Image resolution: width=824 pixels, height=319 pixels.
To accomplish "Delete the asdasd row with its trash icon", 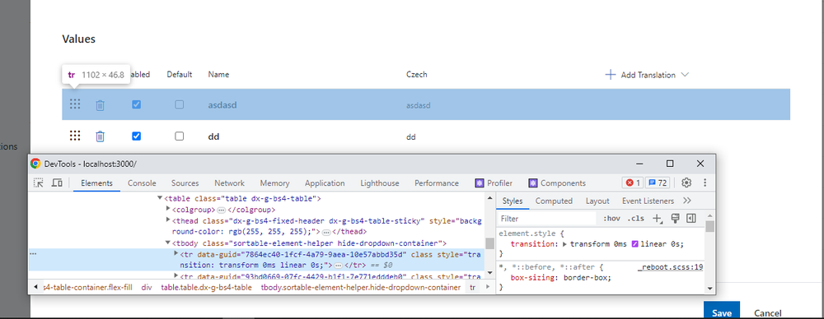I will coord(100,105).
